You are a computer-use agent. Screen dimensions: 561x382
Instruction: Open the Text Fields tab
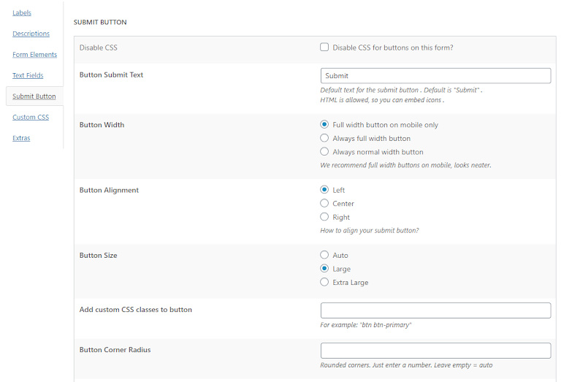coord(28,75)
